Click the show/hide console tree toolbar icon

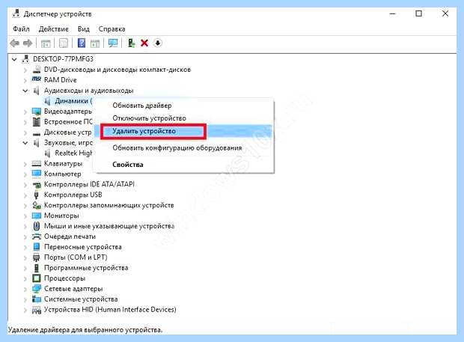click(x=46, y=43)
